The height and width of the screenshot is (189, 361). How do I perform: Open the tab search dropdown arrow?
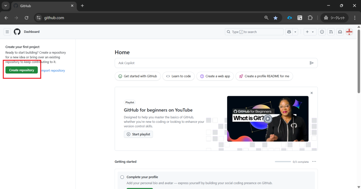5,6
